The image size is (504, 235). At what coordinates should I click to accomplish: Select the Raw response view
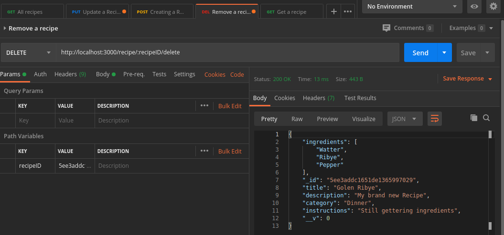point(297,119)
